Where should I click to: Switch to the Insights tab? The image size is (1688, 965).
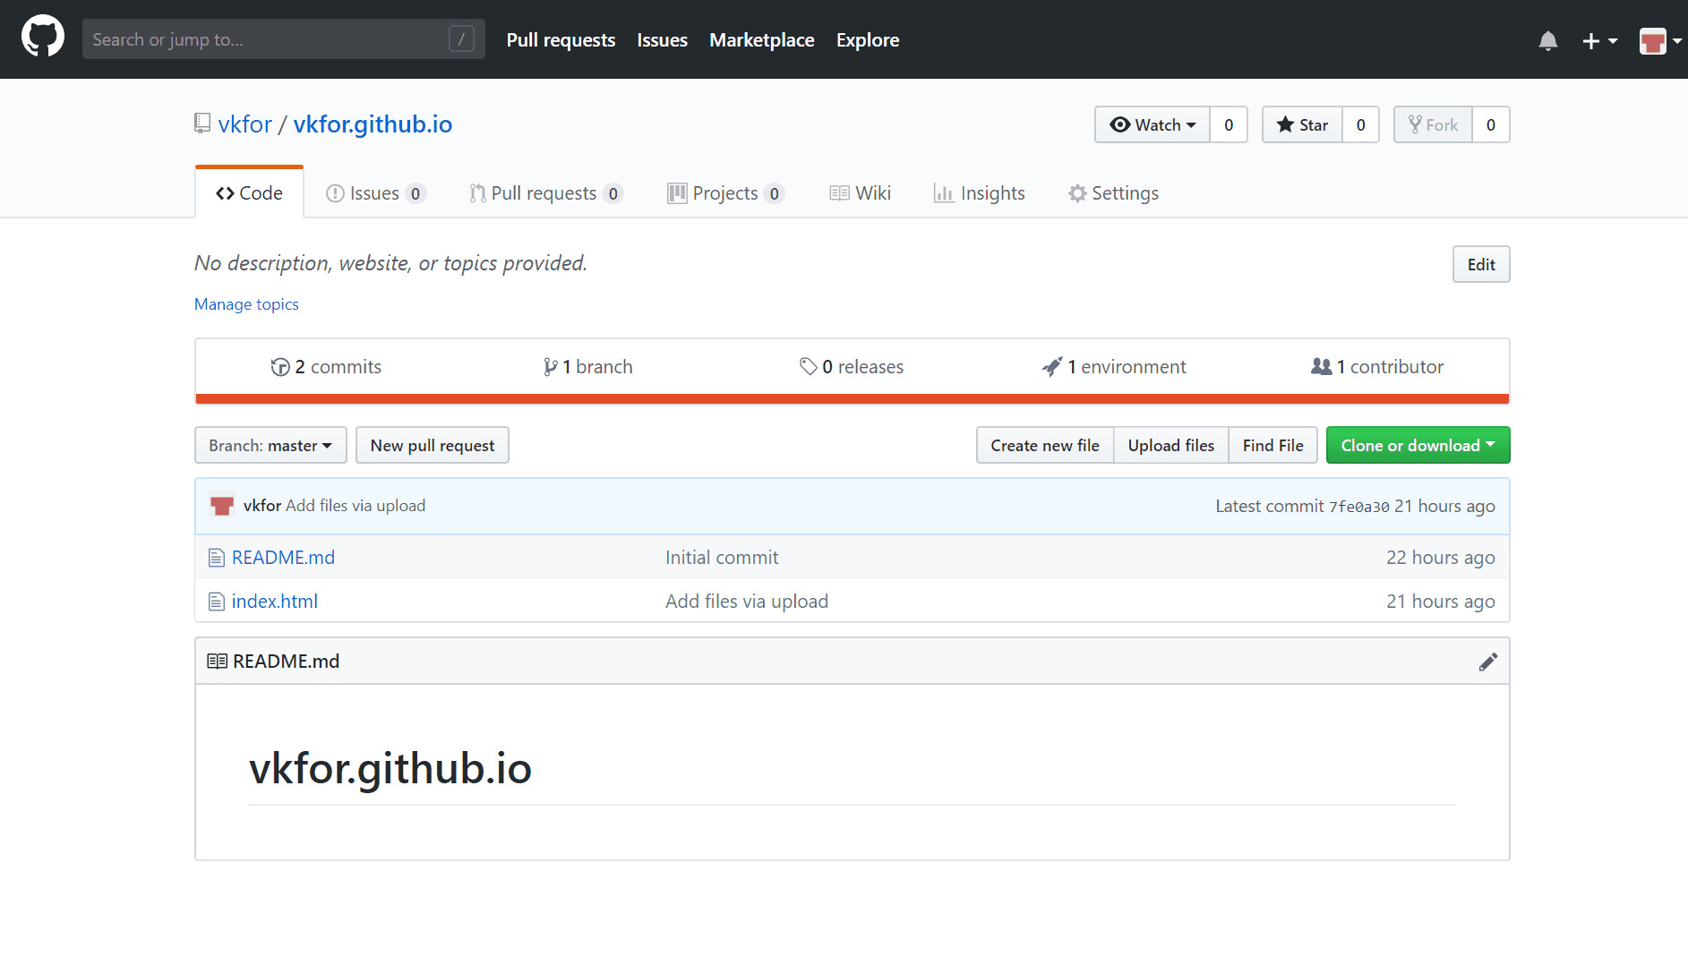coord(979,193)
